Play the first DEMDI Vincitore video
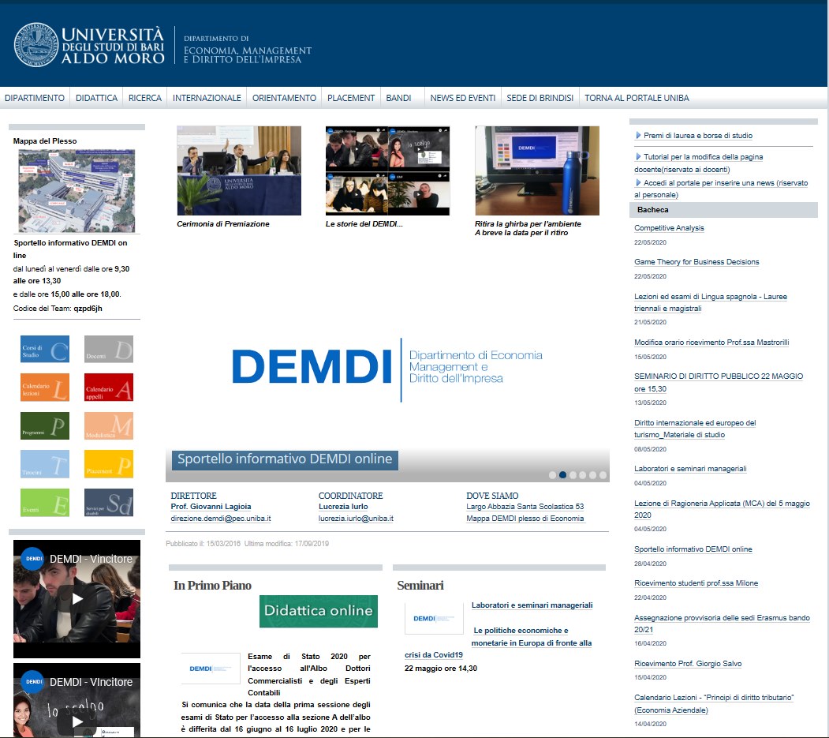The height and width of the screenshot is (738, 829). point(77,598)
